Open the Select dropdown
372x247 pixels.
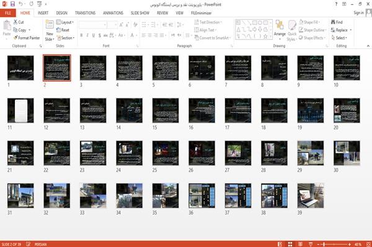pos(339,38)
